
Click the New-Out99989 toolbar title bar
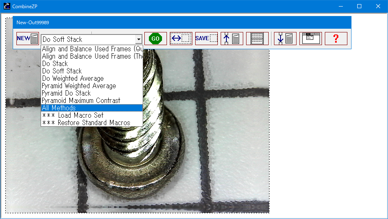point(182,23)
